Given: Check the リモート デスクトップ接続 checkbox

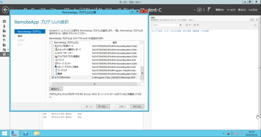Looking at the screenshot, I should (53, 67).
